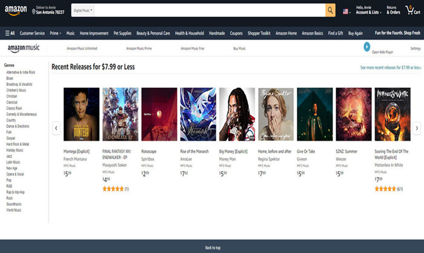The image size is (424, 253).
Task: Open the Rotoscope album cover
Action: coord(159,114)
